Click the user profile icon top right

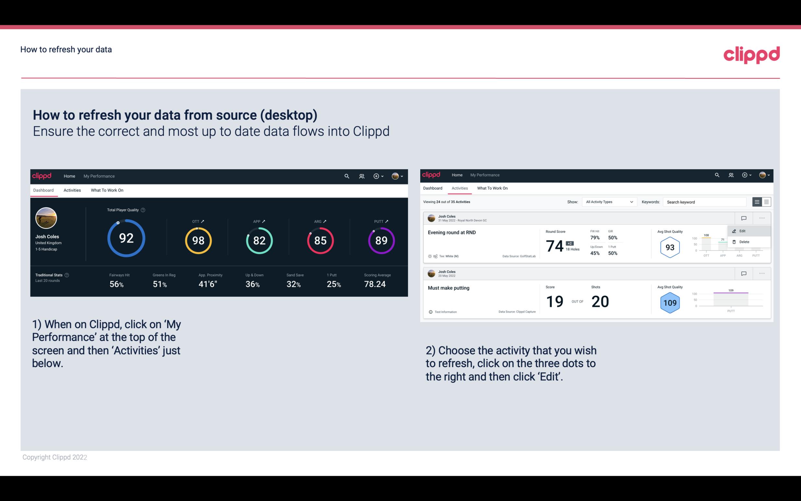tap(396, 175)
